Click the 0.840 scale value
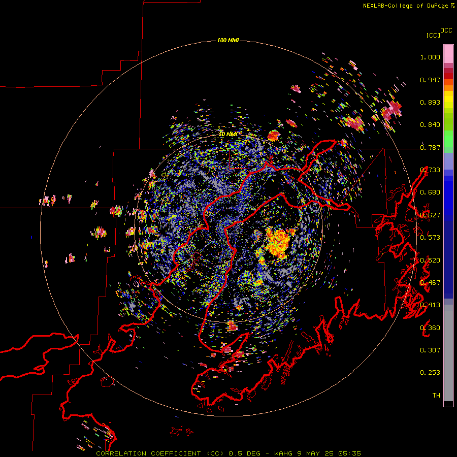This screenshot has width=457, height=457. (x=430, y=125)
